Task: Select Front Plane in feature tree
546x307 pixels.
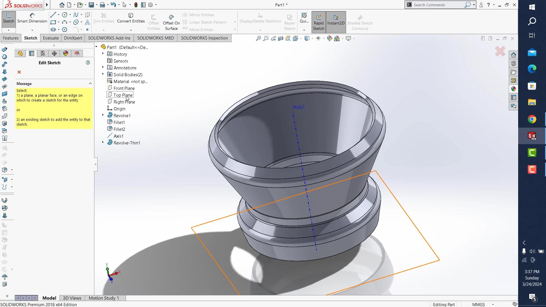Action: point(124,88)
